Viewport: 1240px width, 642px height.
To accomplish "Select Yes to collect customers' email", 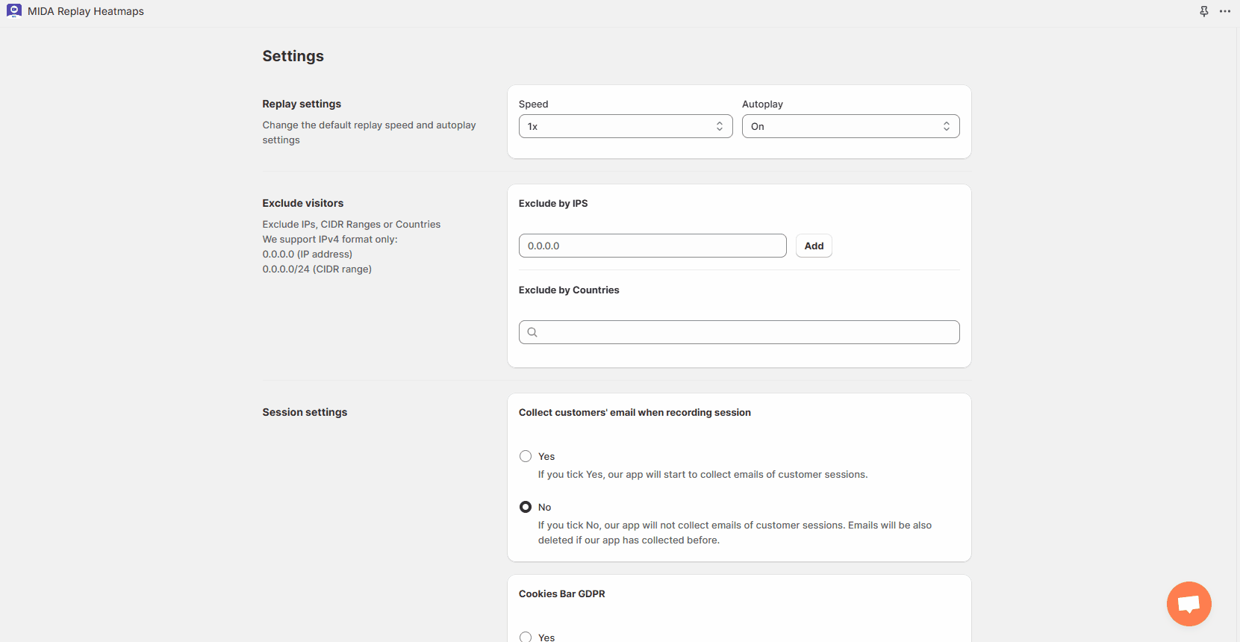I will [x=526, y=456].
